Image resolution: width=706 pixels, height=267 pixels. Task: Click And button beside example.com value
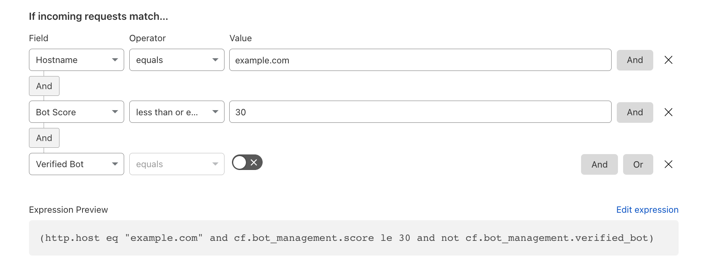[635, 60]
